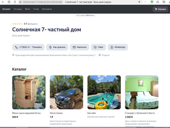The height and width of the screenshot is (128, 170).
Task: Click the Сайт создан в Бизнес badge
Action: [85, 15]
